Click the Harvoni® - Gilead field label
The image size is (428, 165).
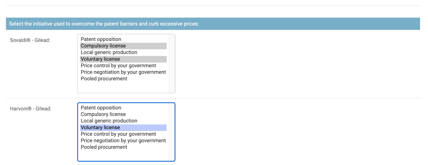pos(31,109)
